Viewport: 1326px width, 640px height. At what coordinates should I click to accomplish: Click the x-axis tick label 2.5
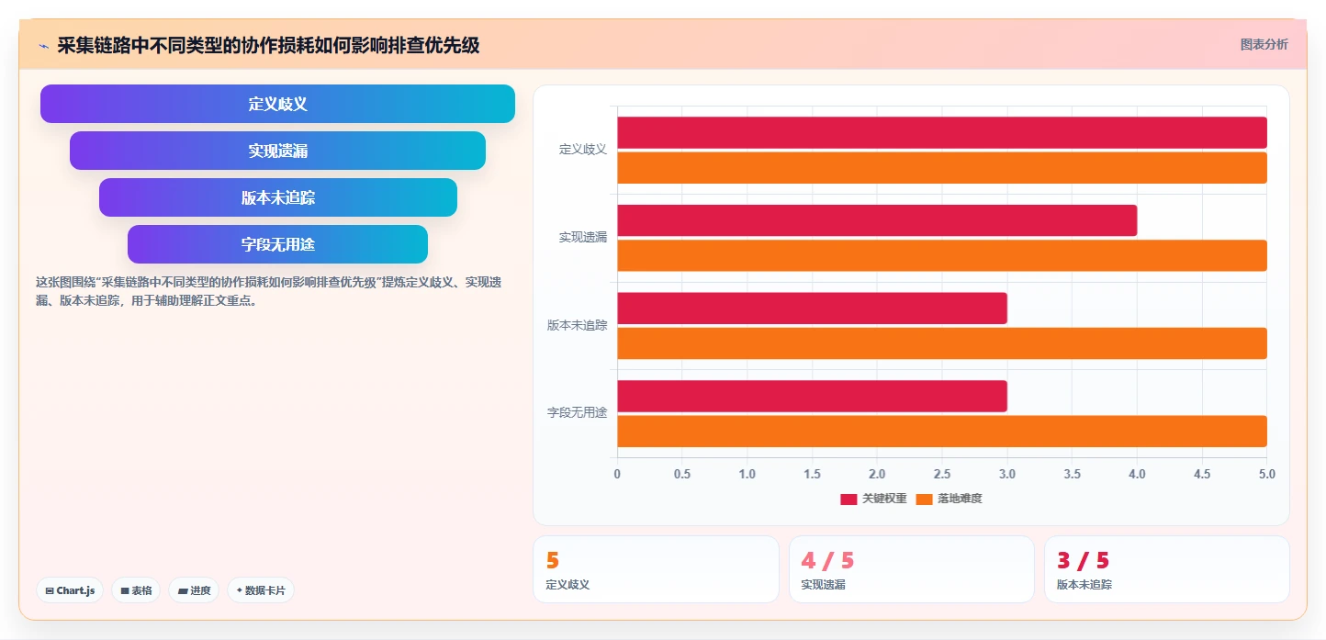pos(942,475)
